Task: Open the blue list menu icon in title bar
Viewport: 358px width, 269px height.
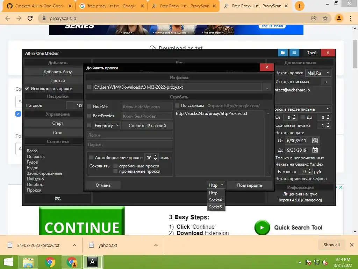Action: coord(294,53)
